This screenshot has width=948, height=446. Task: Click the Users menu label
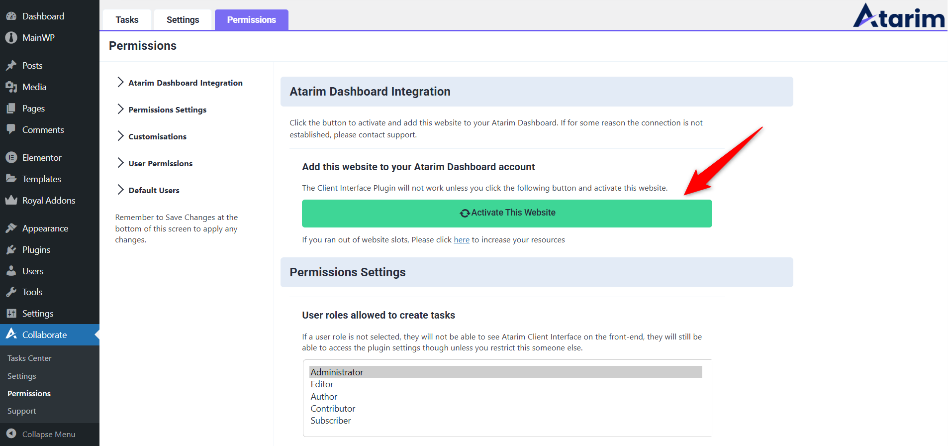[33, 271]
